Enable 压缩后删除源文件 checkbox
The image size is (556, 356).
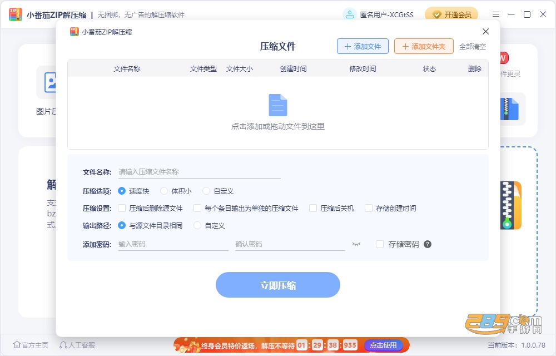click(x=122, y=208)
